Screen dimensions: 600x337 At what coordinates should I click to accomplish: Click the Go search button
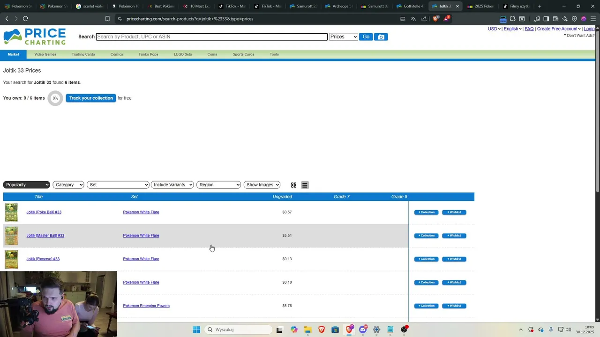(x=366, y=37)
